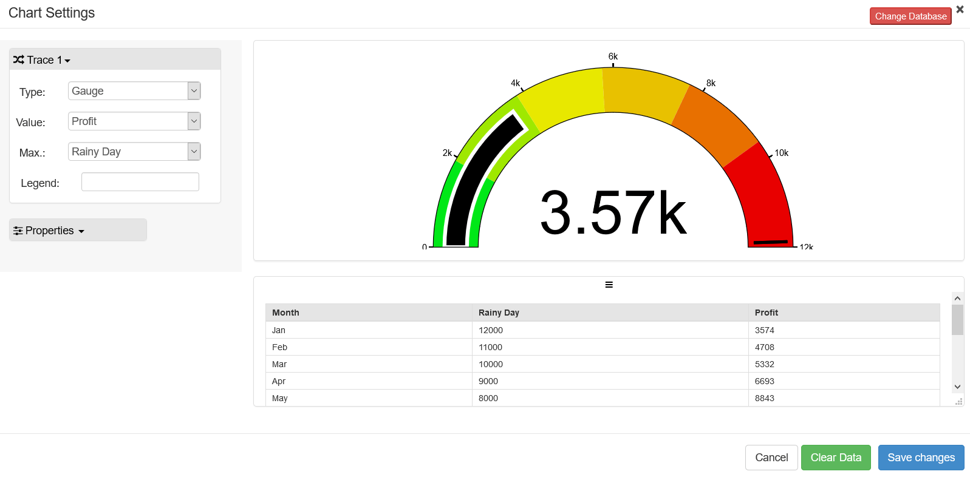Click the 8k gauge tick label

[711, 83]
